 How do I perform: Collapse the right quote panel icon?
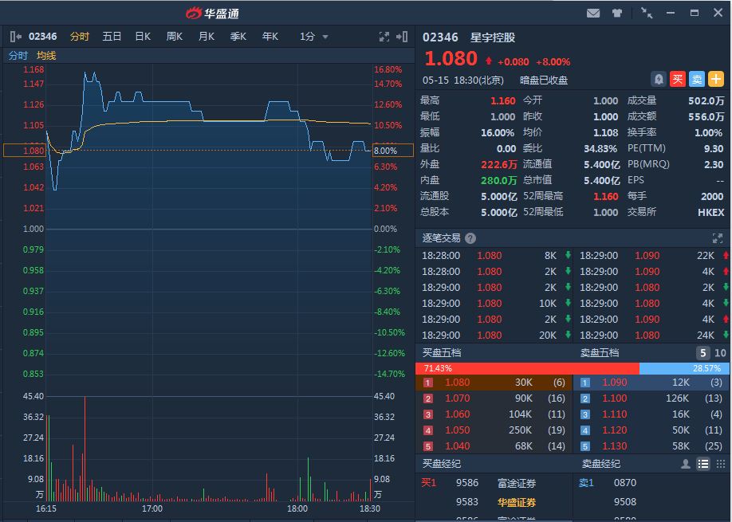(402, 37)
